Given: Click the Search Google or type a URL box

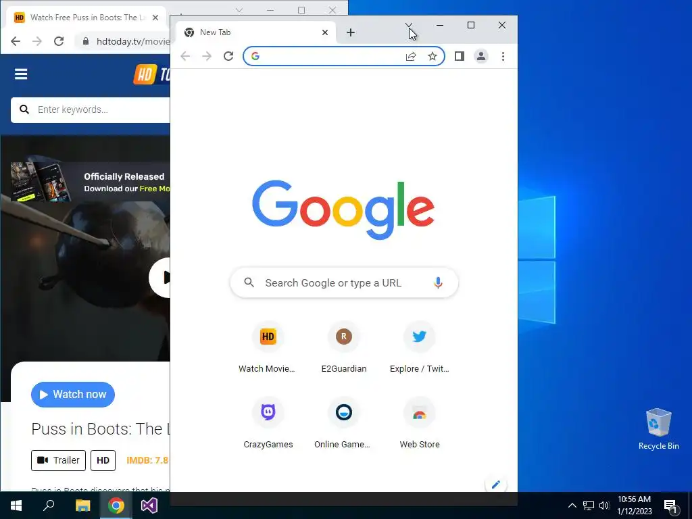Looking at the screenshot, I should 344,283.
